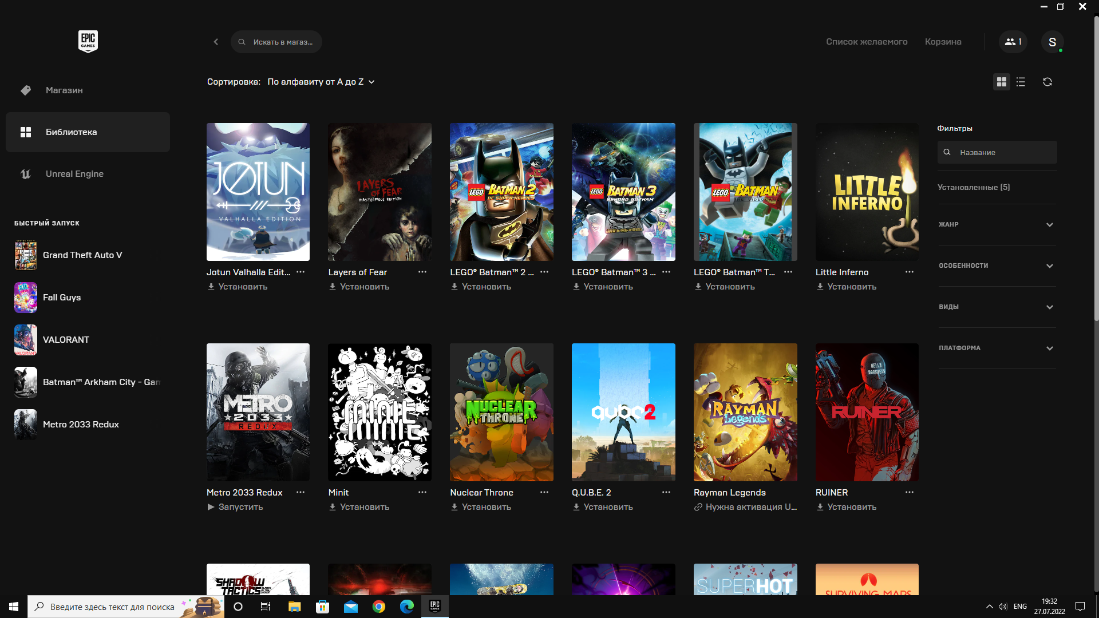Switch to grid view layout
This screenshot has width=1099, height=618.
1001,82
